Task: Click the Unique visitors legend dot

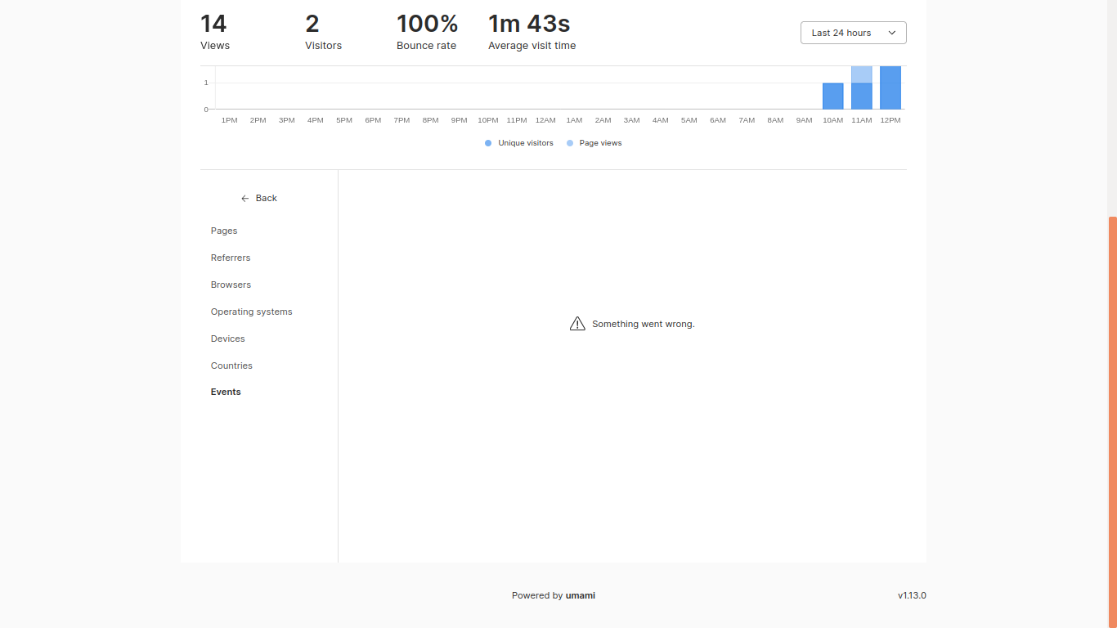Action: (487, 142)
